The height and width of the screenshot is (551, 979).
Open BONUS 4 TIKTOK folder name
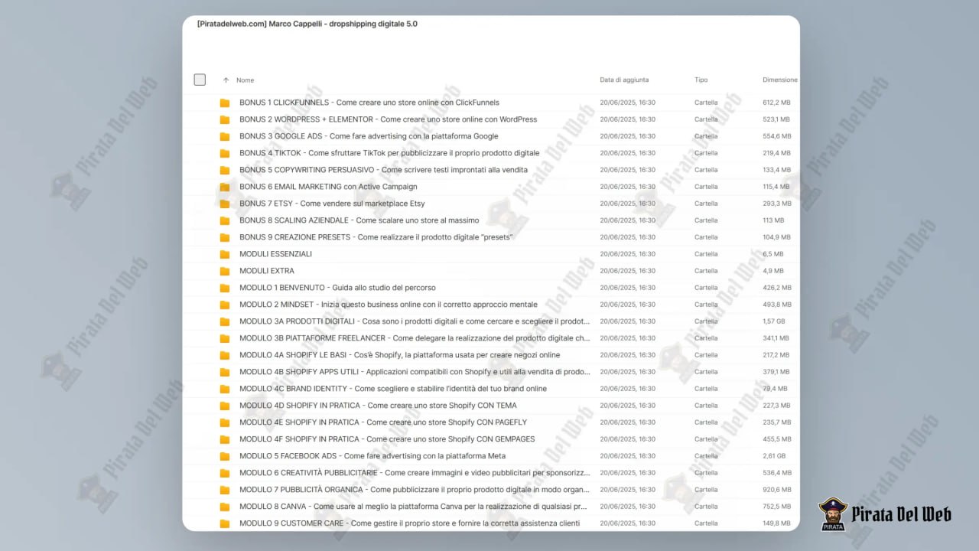click(x=389, y=153)
